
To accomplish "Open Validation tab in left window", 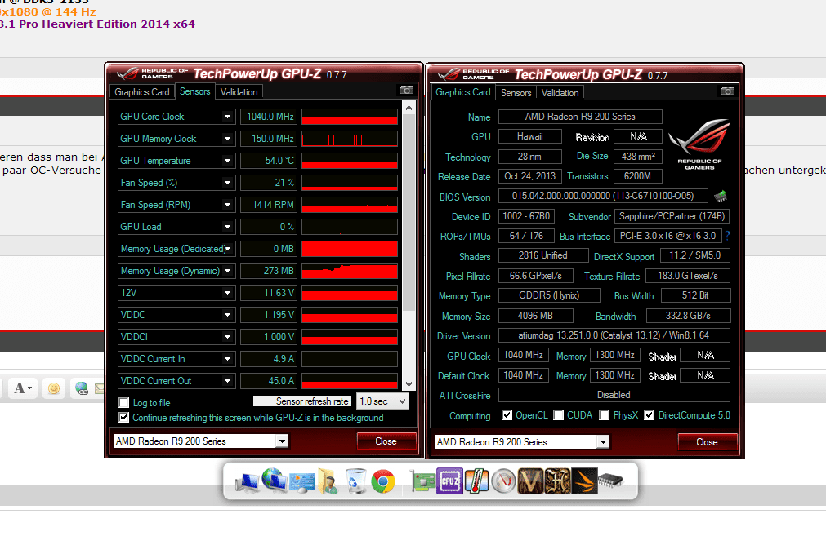I will click(x=239, y=92).
